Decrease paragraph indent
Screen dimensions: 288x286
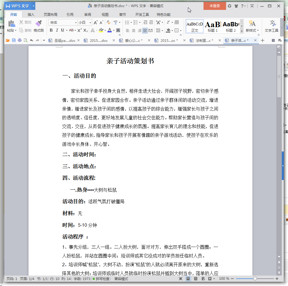(145, 22)
